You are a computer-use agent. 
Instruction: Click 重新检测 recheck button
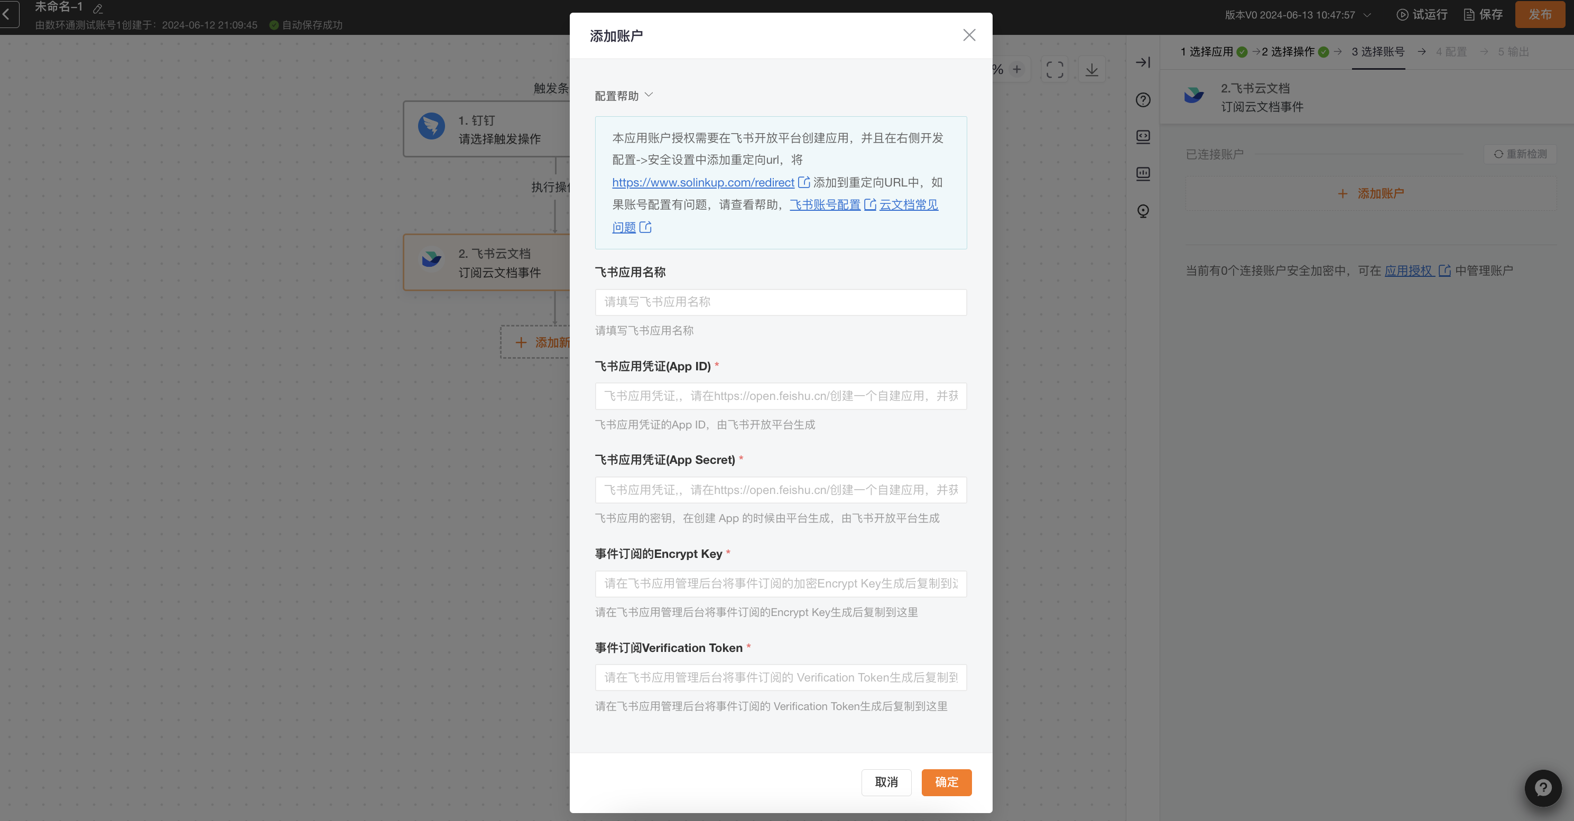tap(1520, 154)
